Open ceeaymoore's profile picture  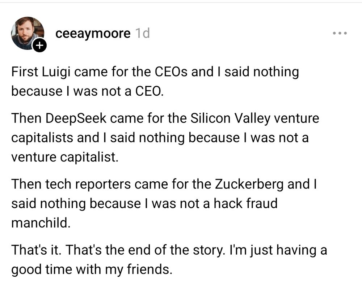pos(28,33)
